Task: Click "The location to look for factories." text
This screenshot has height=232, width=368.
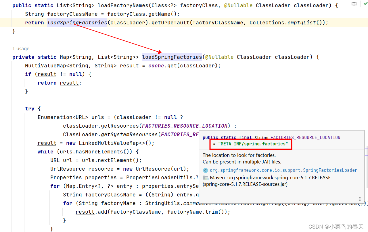Action: pyautogui.click(x=239, y=155)
